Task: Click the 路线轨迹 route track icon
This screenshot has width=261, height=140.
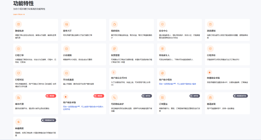Action: point(18,24)
